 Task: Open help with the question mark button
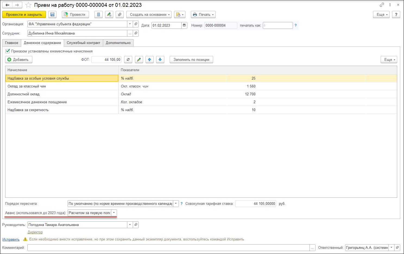[x=396, y=14]
